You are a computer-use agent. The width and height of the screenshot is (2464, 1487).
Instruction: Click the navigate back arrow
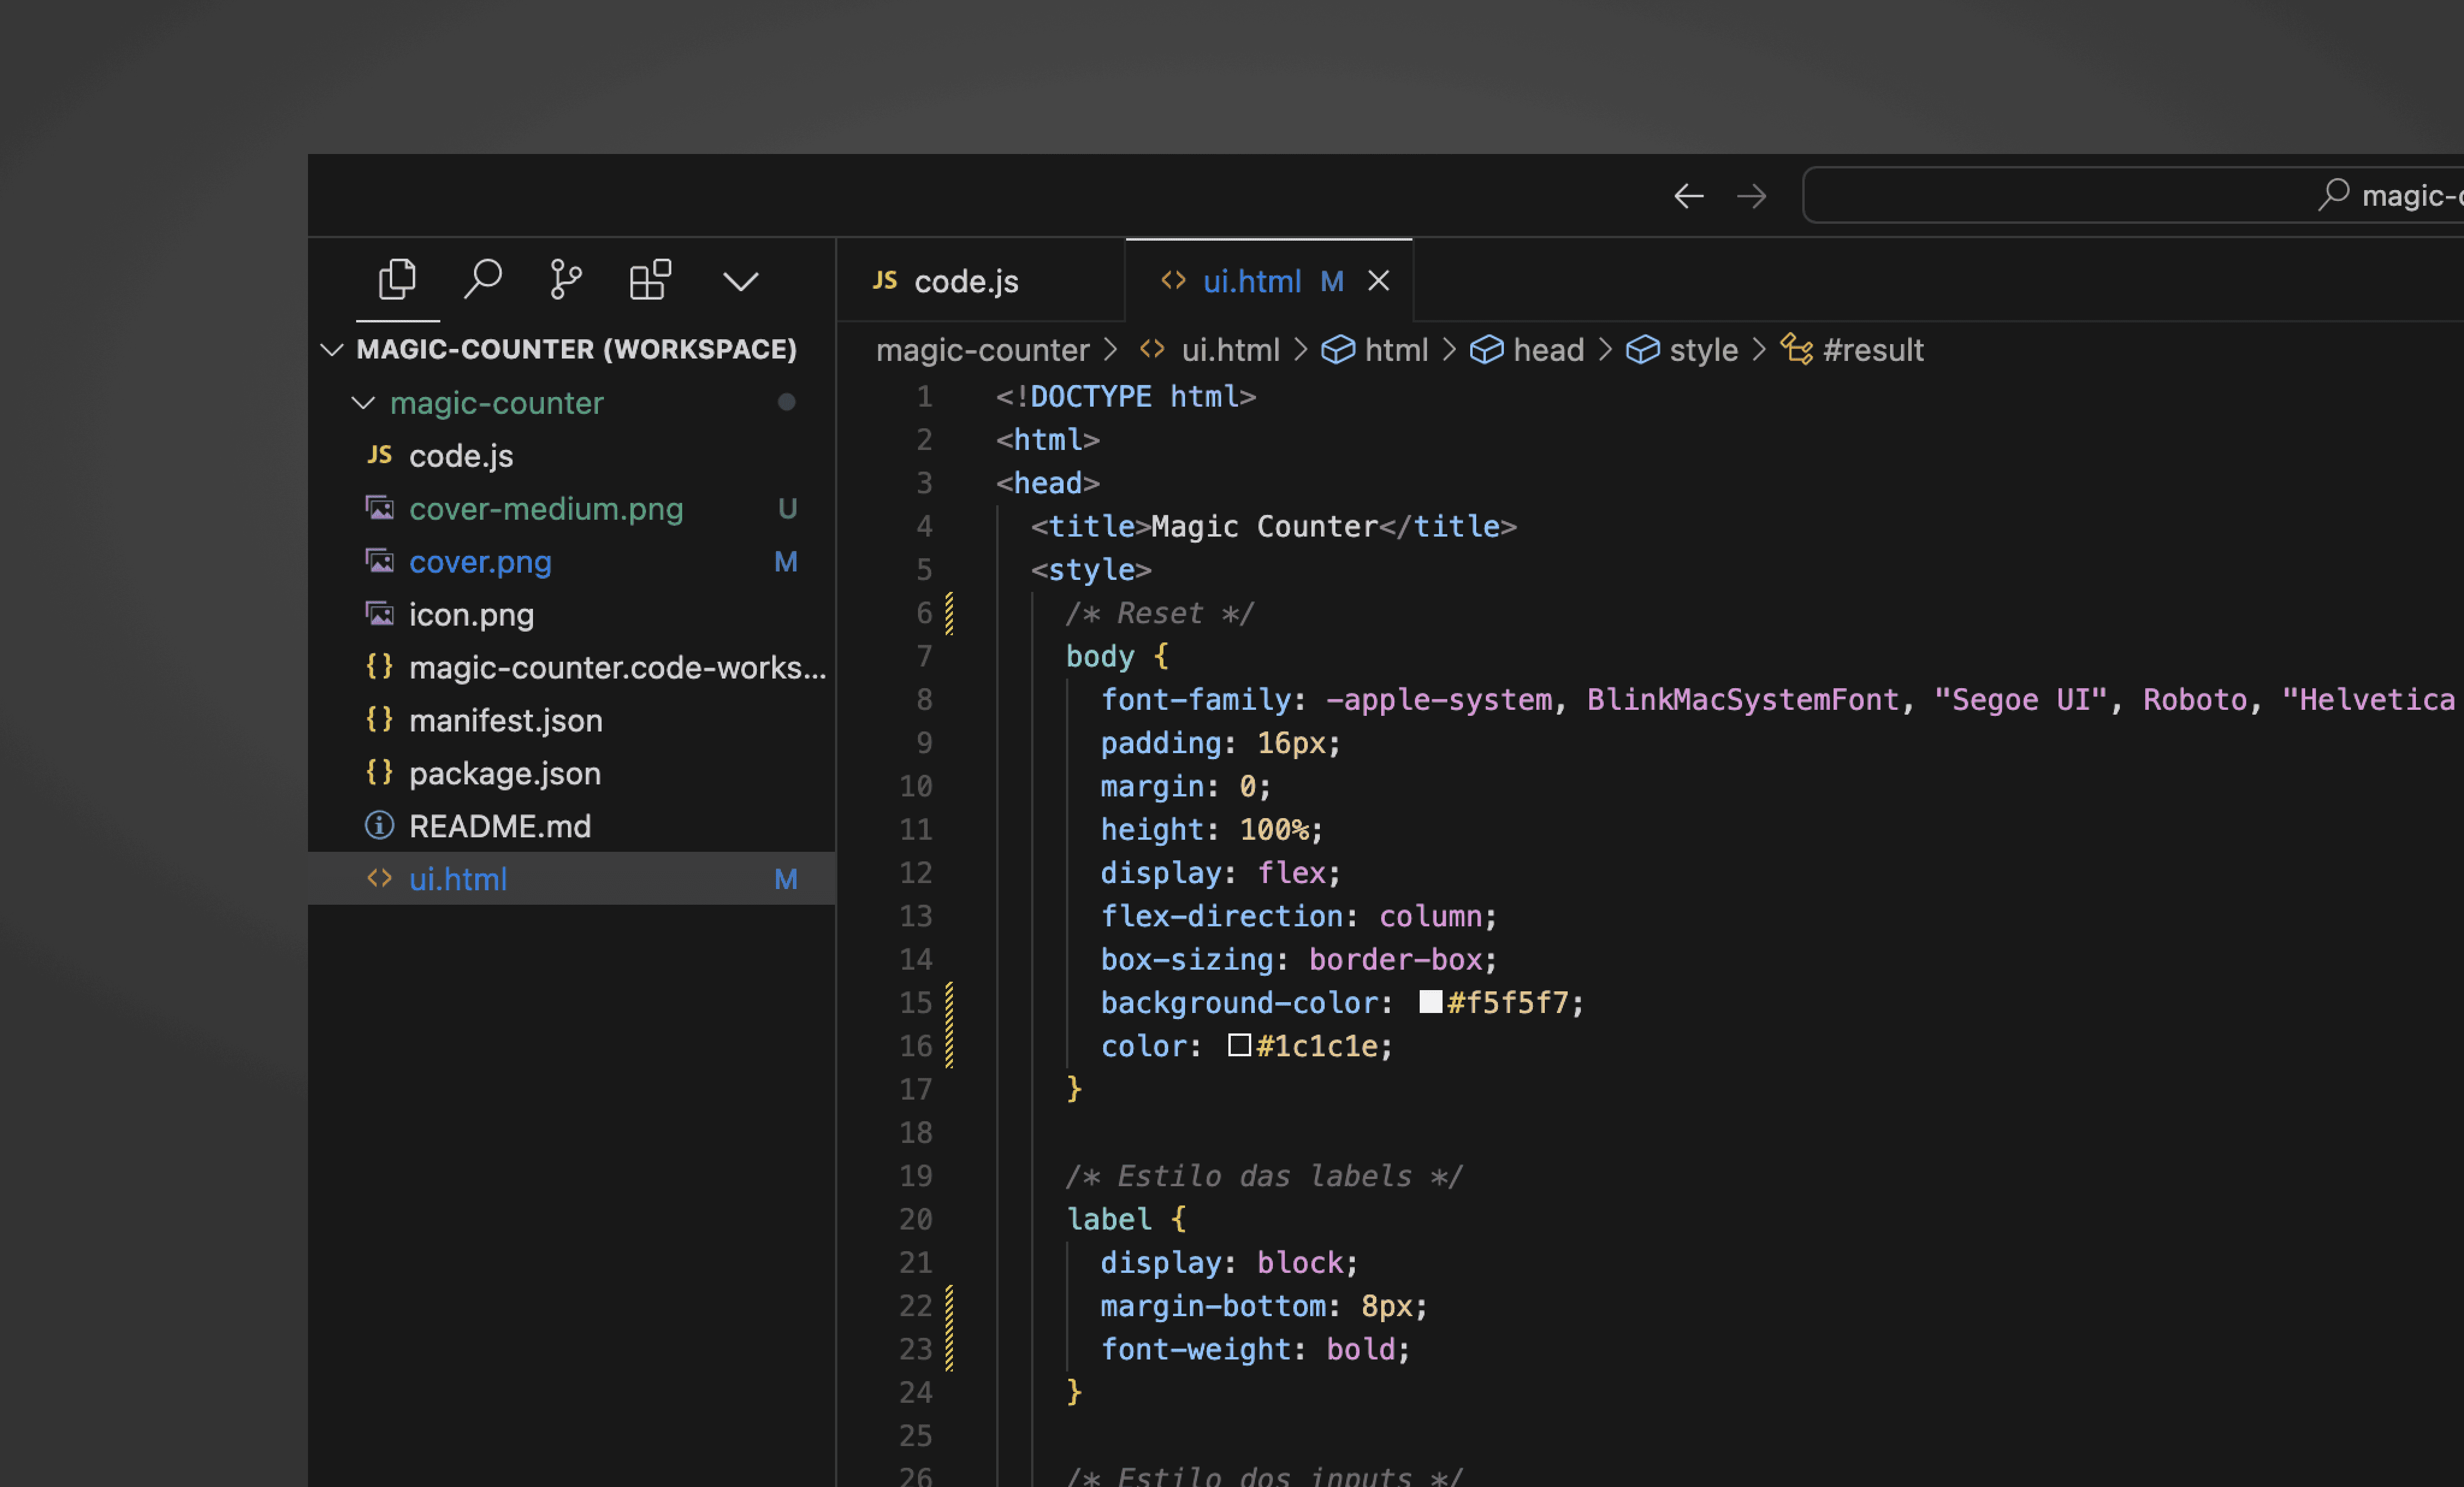click(1688, 196)
